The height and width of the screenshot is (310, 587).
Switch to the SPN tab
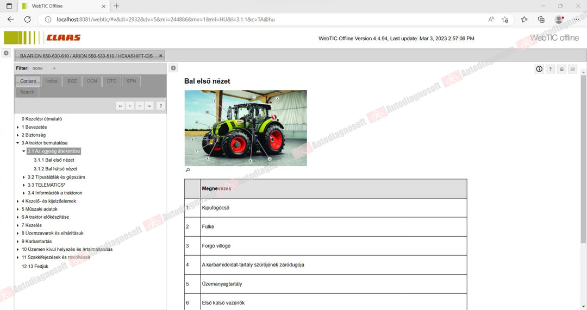click(x=131, y=81)
